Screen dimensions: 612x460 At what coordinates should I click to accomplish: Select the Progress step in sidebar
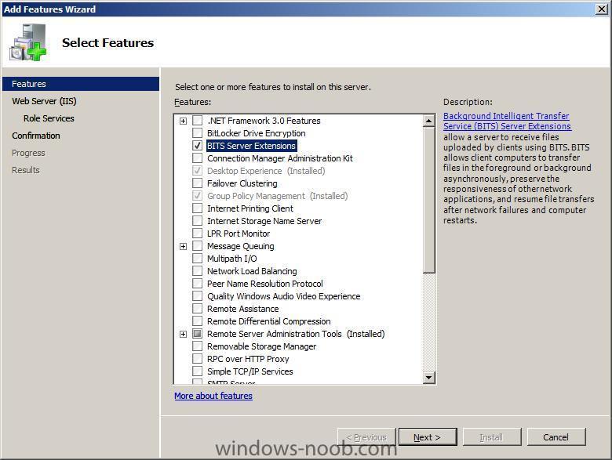click(x=28, y=153)
